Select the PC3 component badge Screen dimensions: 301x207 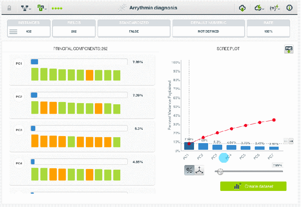click(x=19, y=130)
